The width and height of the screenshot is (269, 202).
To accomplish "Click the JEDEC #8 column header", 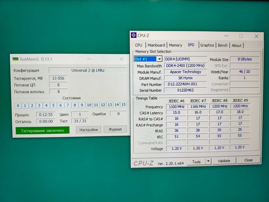I will click(x=219, y=100).
